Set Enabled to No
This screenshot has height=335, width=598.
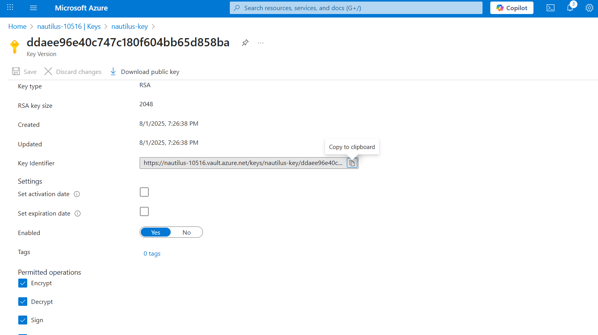(x=187, y=232)
